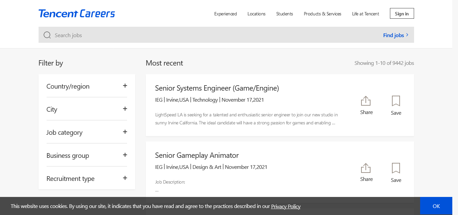
Task: Focus the Search jobs input field
Action: click(215, 35)
